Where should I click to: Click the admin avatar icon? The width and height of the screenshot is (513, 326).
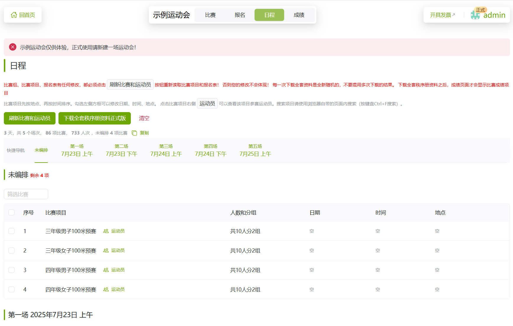(x=475, y=15)
